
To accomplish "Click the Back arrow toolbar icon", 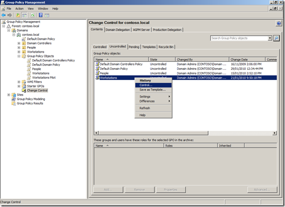I will pyautogui.click(x=4, y=15).
